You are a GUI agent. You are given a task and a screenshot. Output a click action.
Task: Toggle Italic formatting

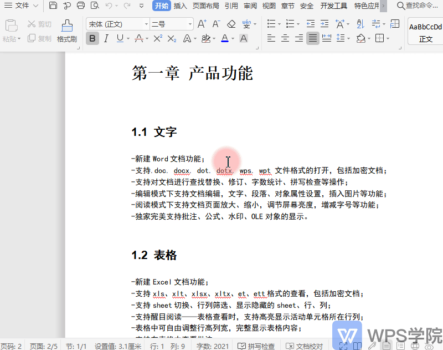tap(106, 38)
